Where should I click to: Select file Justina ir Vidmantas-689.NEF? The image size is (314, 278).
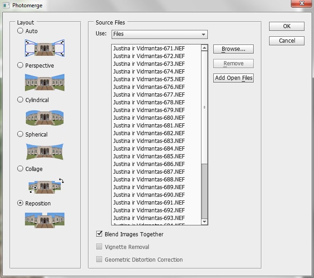[x=156, y=187]
